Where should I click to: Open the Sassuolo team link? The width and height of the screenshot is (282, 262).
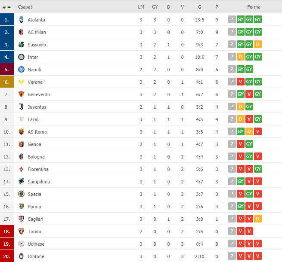pos(37,45)
